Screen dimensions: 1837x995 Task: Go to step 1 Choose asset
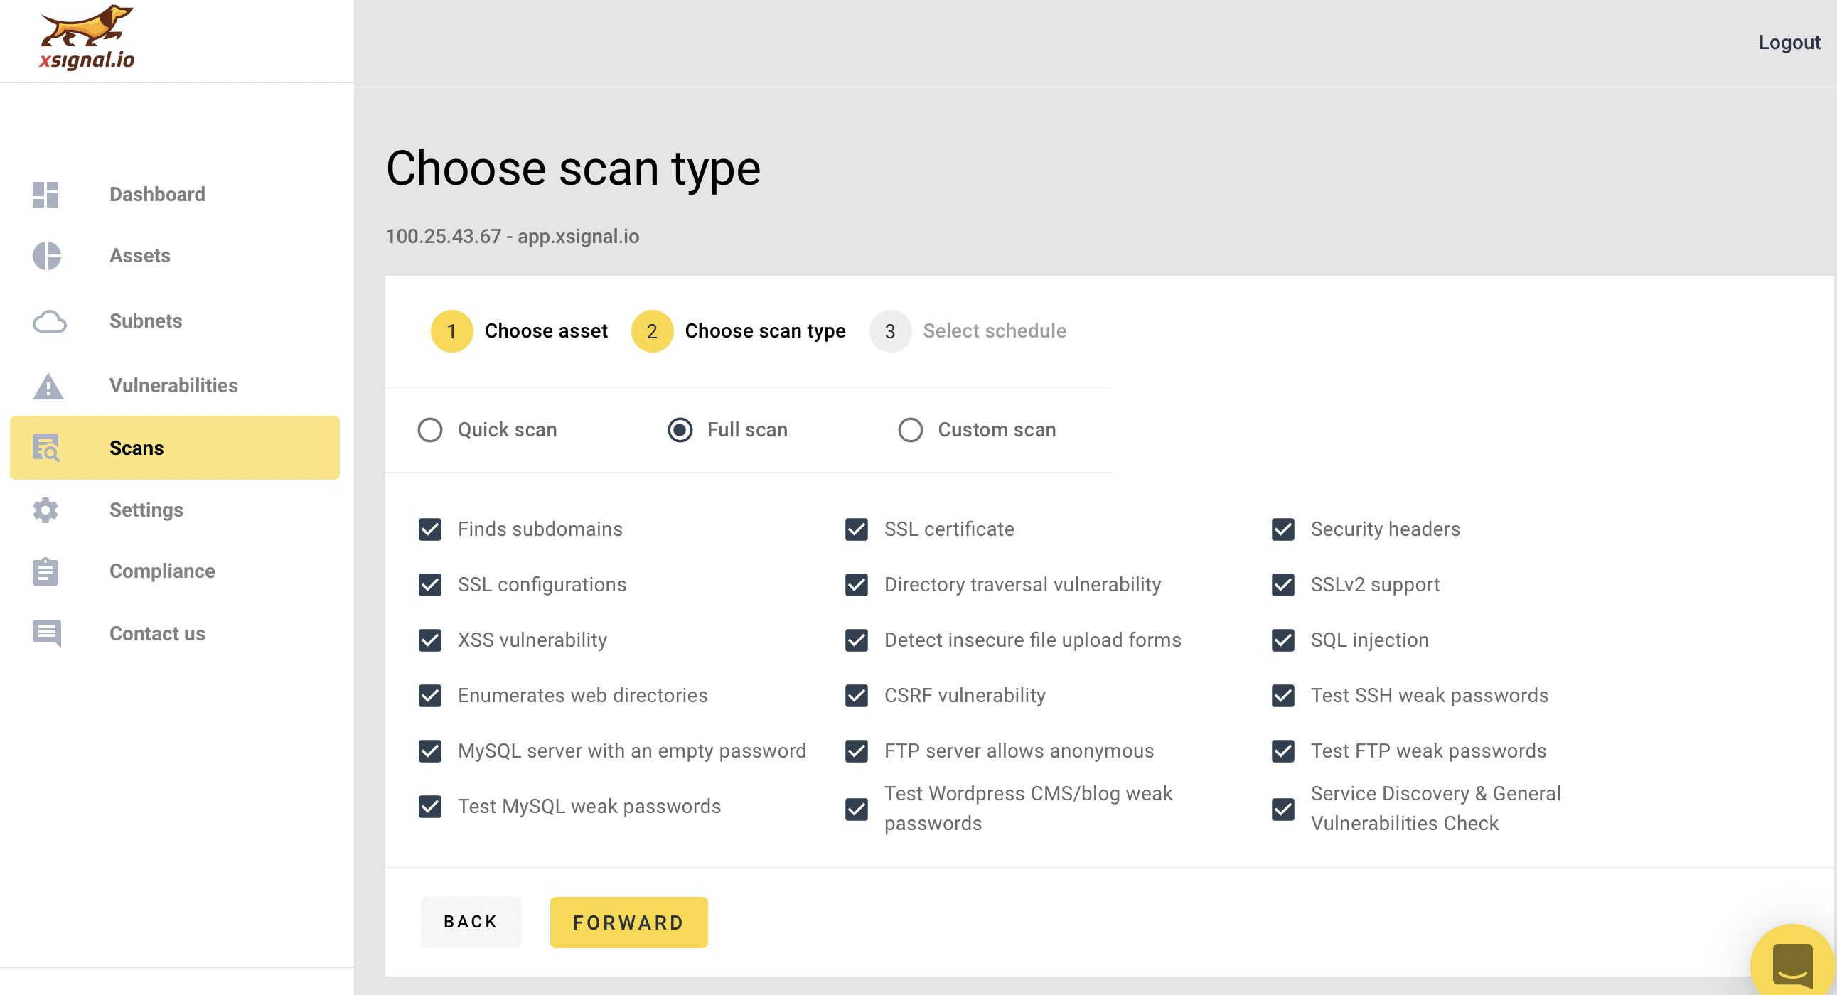pos(519,331)
